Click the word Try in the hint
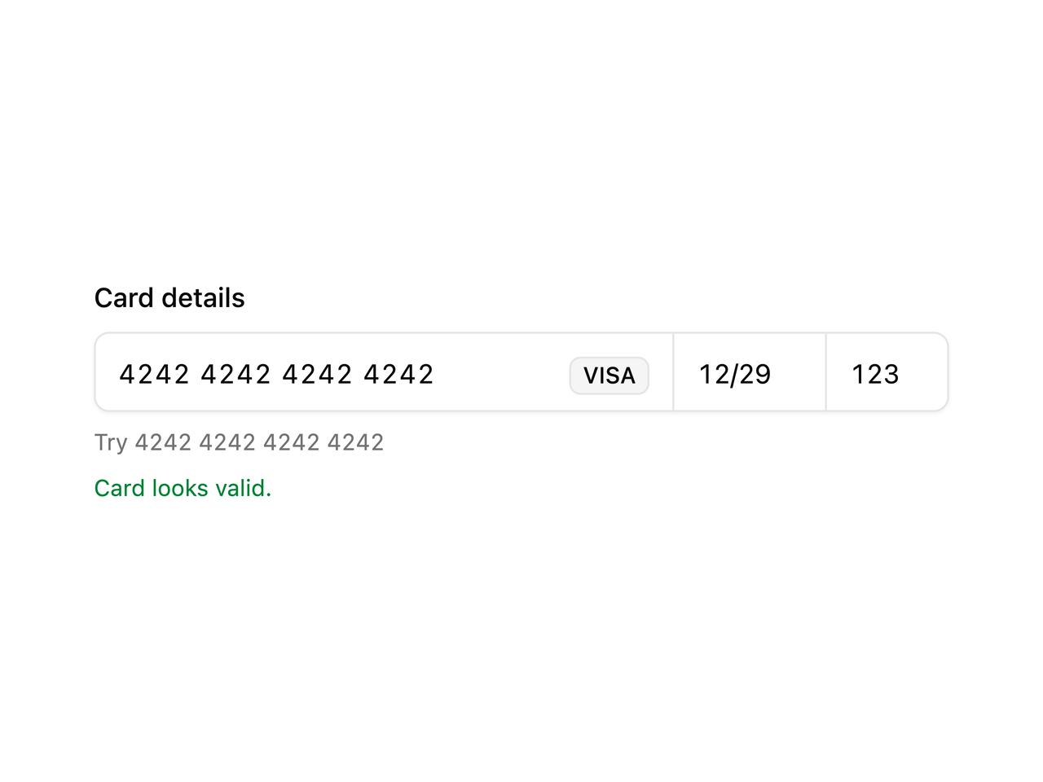The height and width of the screenshot is (782, 1043). (111, 442)
